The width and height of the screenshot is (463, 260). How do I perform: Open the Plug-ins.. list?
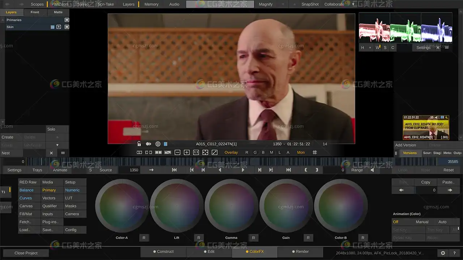50,222
